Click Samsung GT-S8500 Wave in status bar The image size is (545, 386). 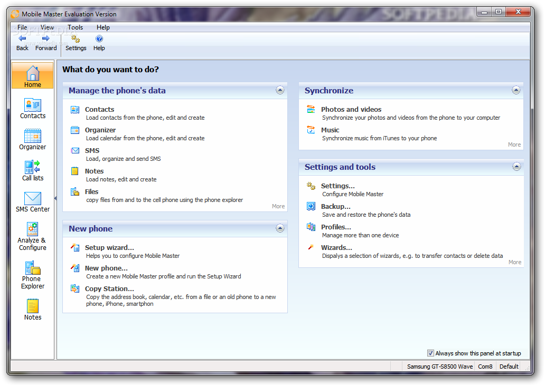point(440,366)
